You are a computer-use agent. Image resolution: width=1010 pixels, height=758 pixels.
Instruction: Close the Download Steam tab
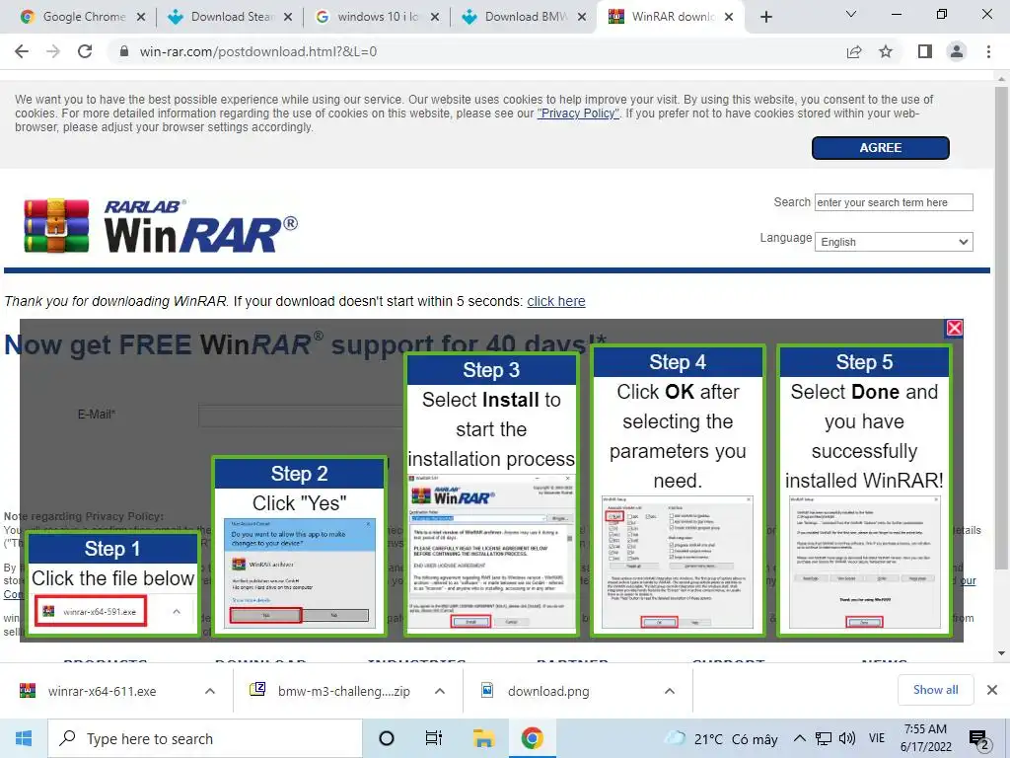coord(288,17)
